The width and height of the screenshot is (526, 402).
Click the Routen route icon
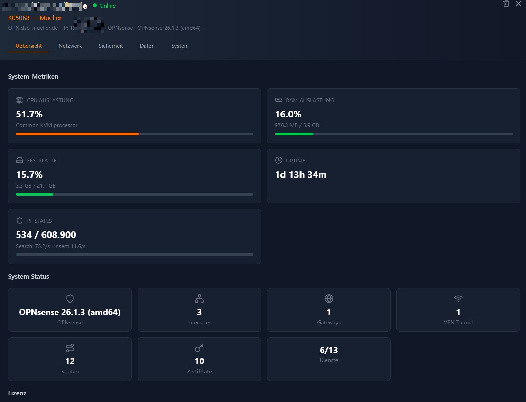click(x=70, y=348)
